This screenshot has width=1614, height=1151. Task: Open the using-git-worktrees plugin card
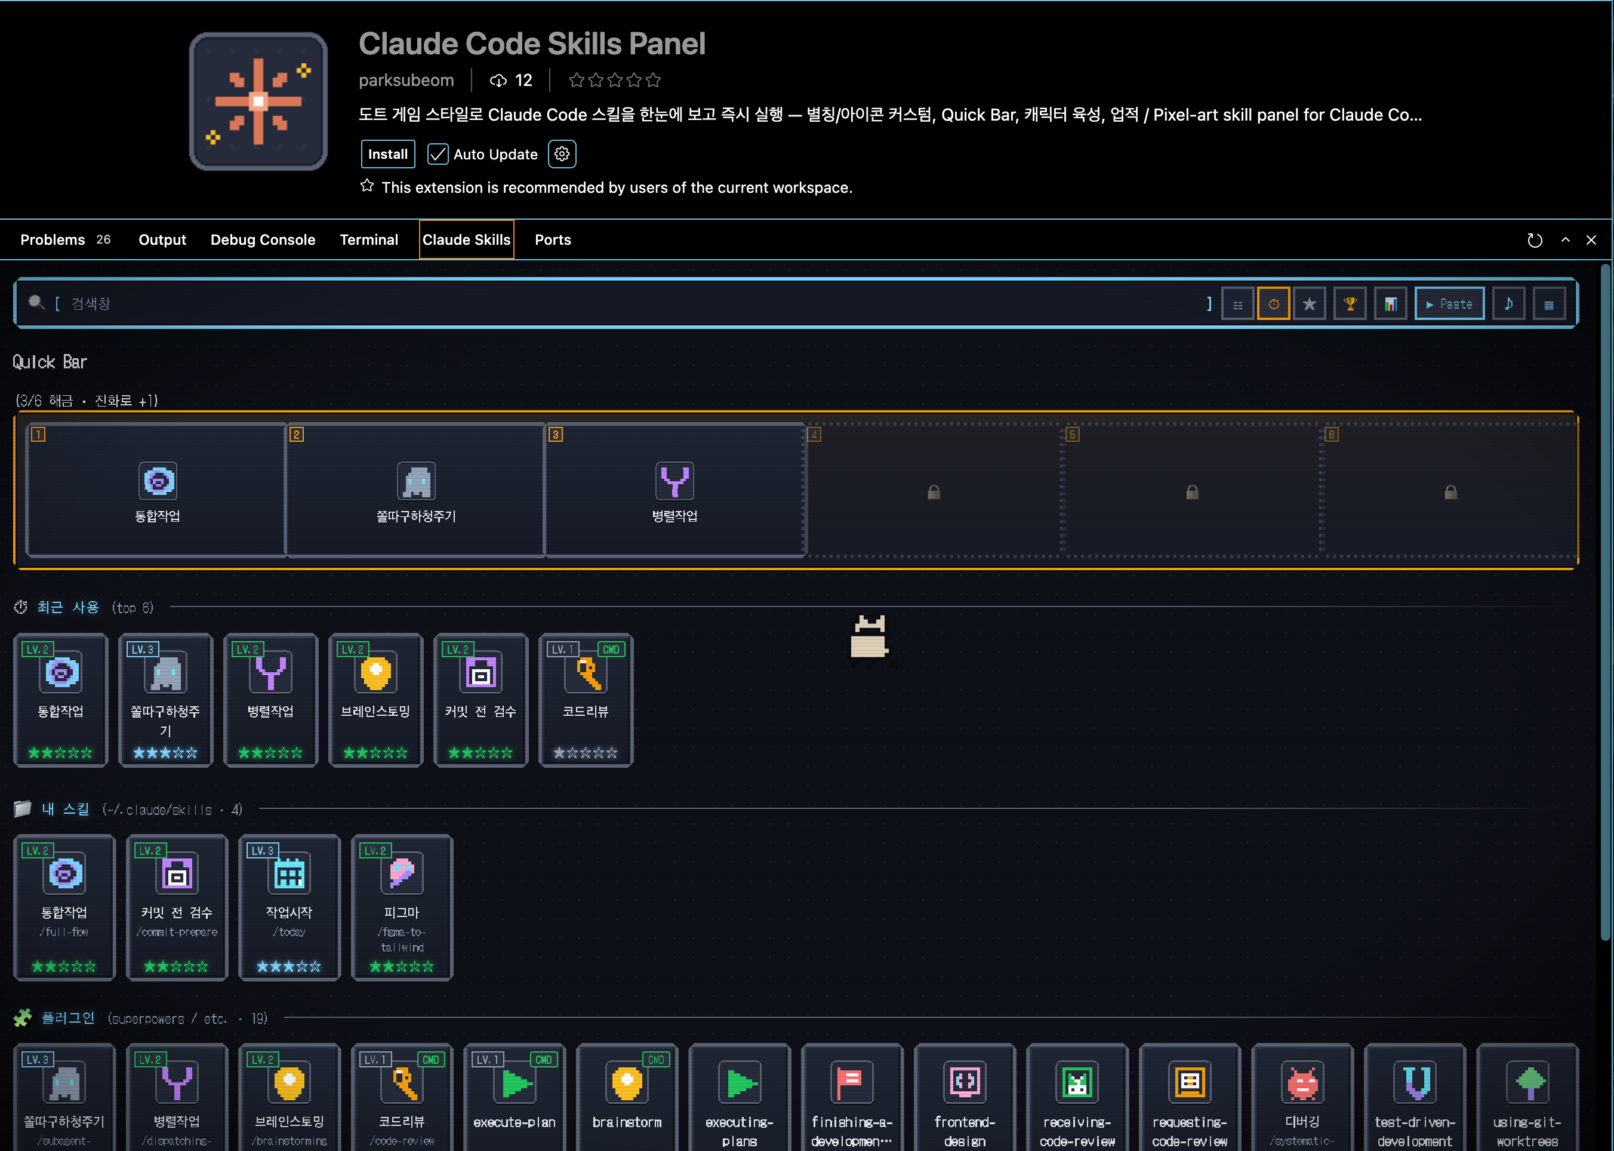tap(1527, 1097)
